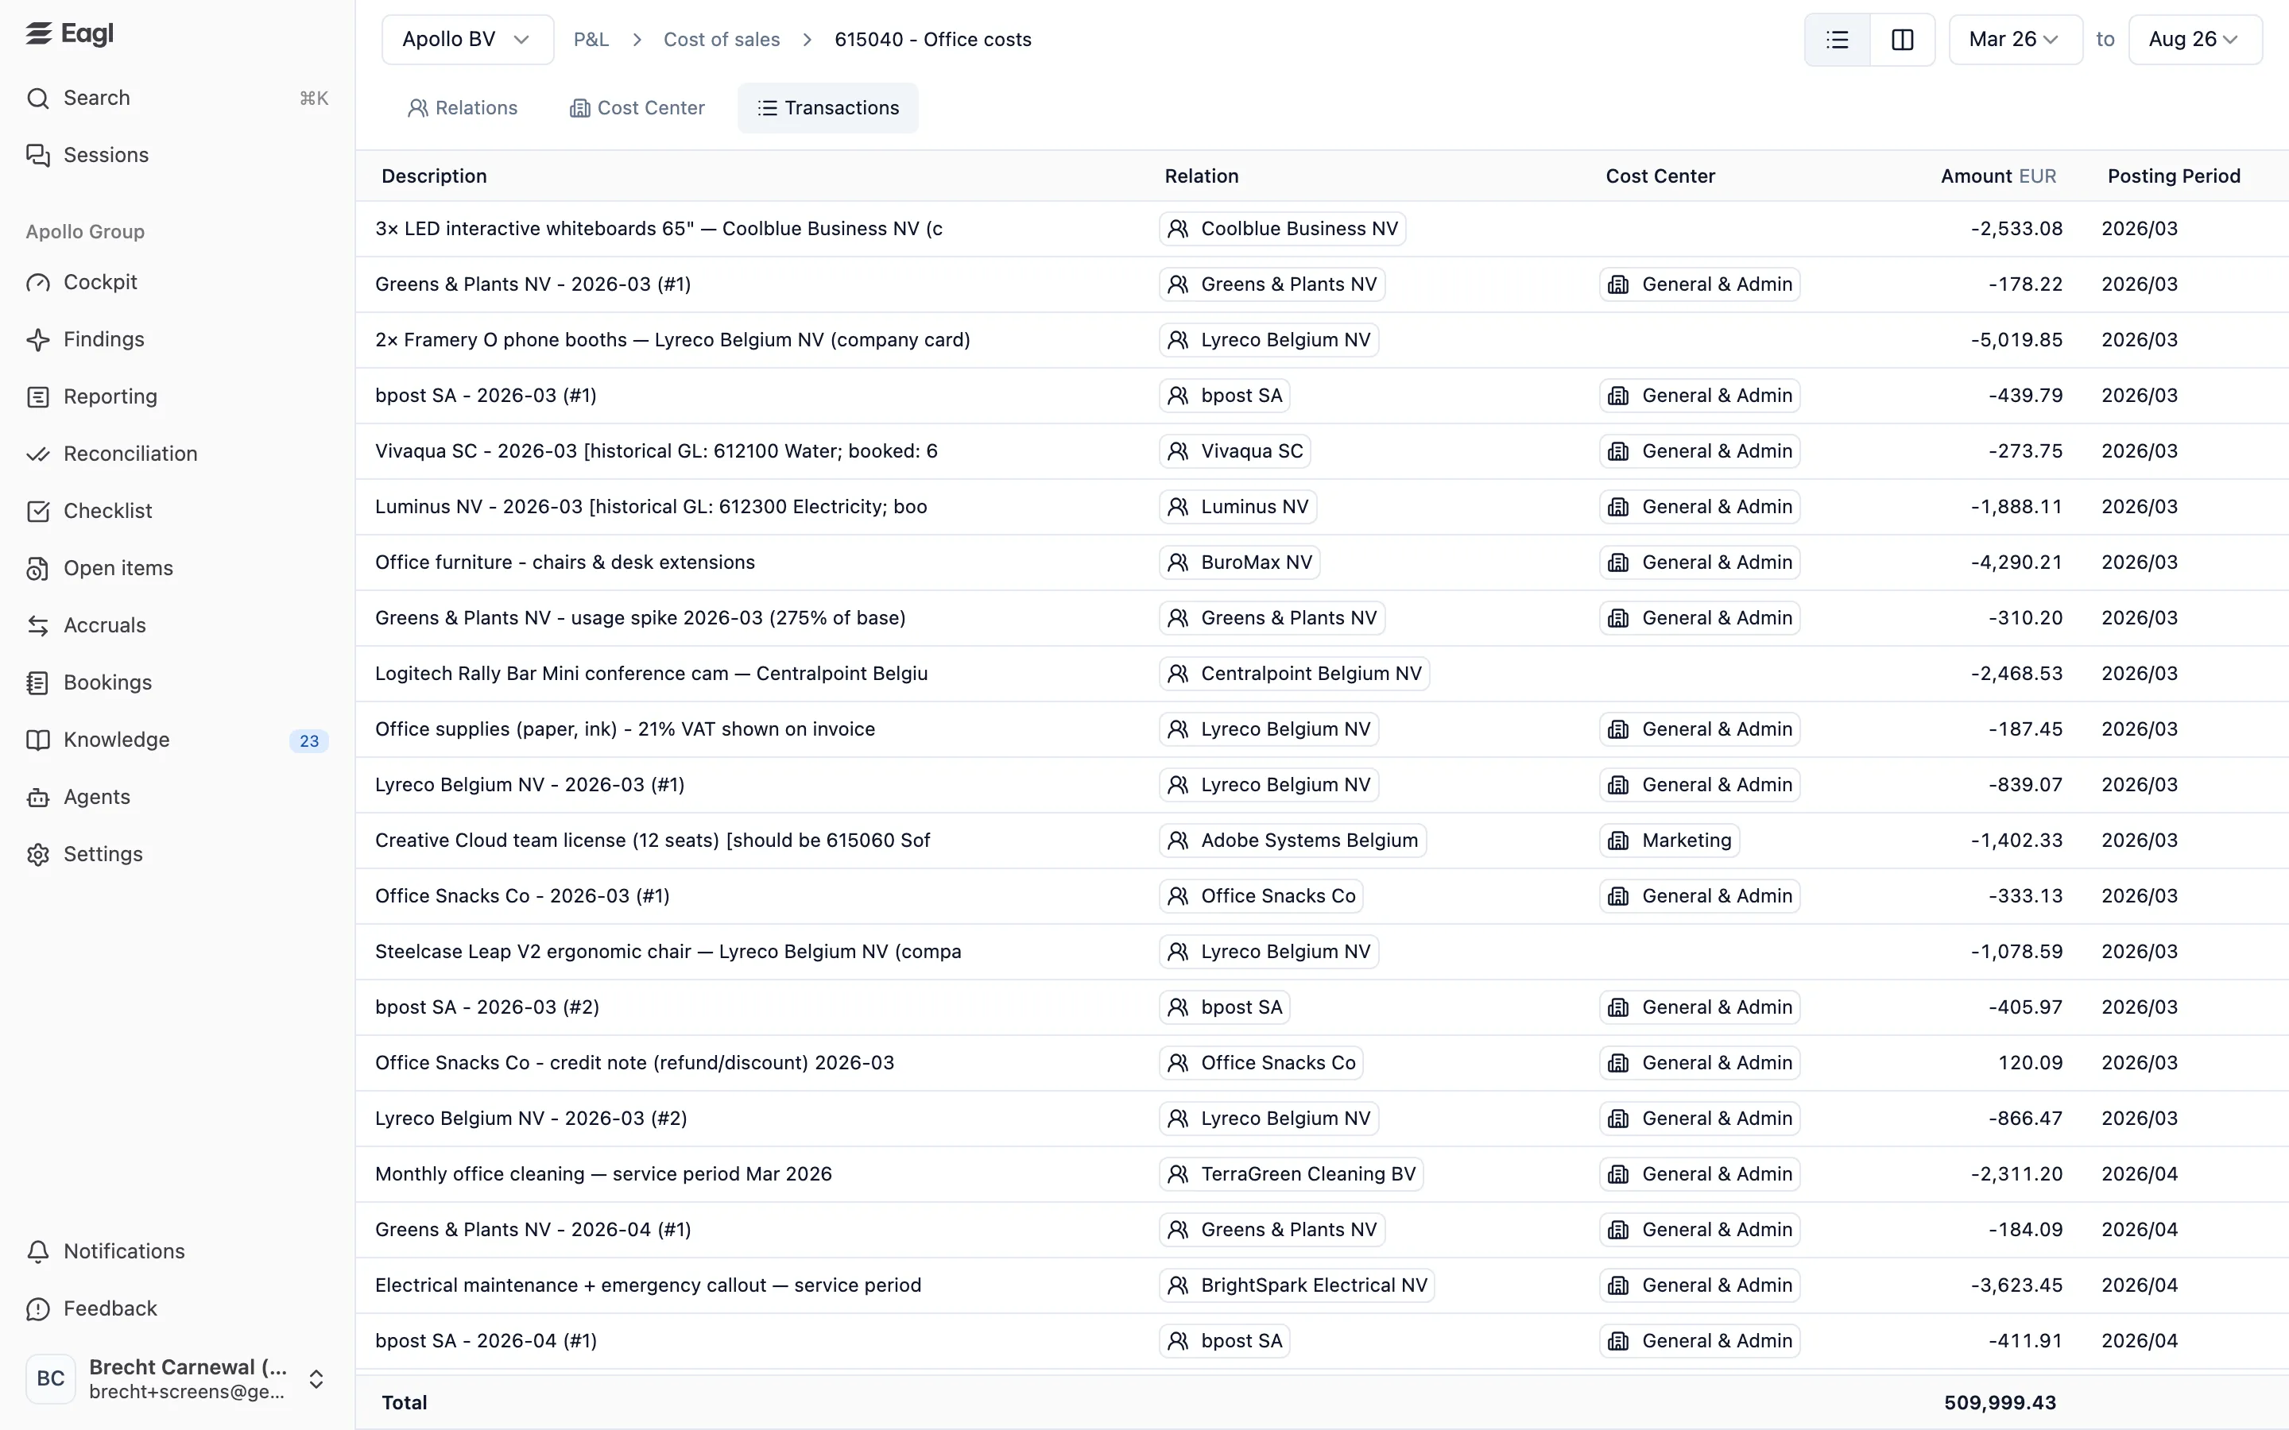Switch to list view layout

tap(1837, 40)
